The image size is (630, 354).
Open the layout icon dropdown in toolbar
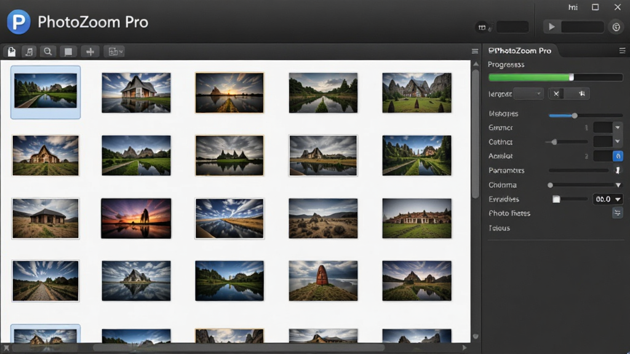pos(115,52)
